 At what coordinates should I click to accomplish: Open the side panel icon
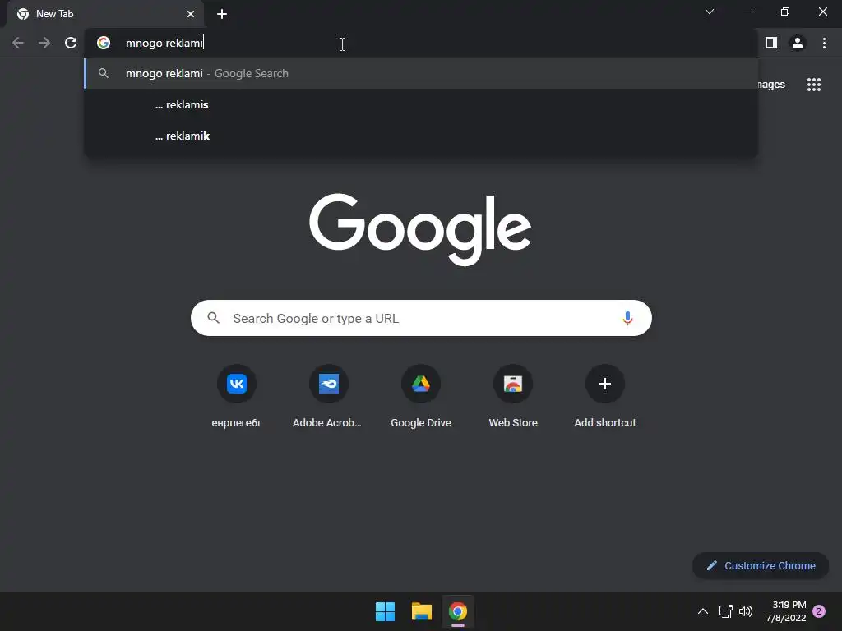pyautogui.click(x=771, y=43)
